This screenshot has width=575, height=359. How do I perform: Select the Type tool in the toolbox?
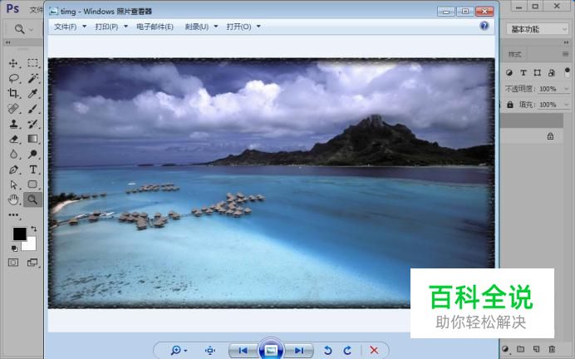(32, 170)
